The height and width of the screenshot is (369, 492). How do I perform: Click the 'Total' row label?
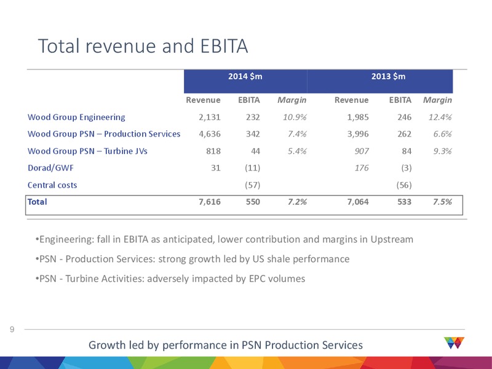click(38, 202)
